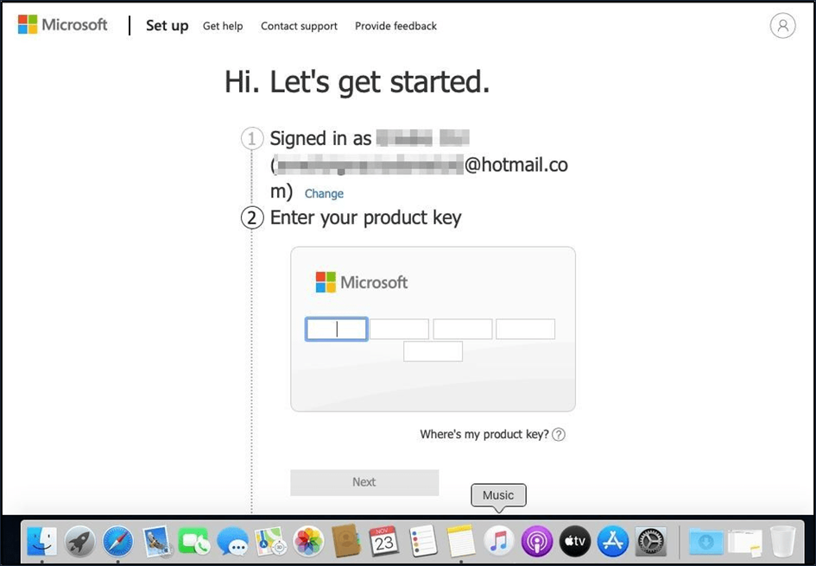Open document stack next to Downloads
Viewport: 816px width, 566px height.
coord(744,542)
